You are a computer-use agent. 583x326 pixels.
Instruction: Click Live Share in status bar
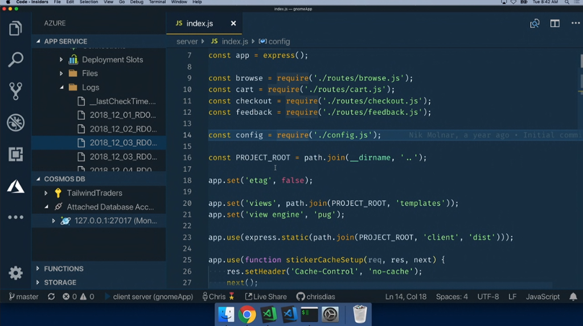coord(266,296)
